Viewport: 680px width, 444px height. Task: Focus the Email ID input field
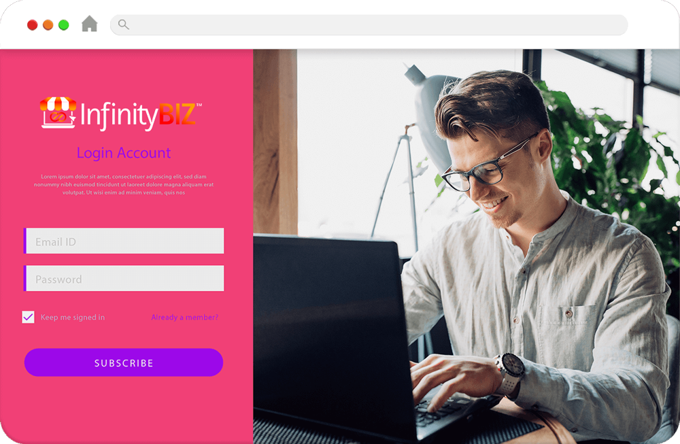click(x=124, y=241)
